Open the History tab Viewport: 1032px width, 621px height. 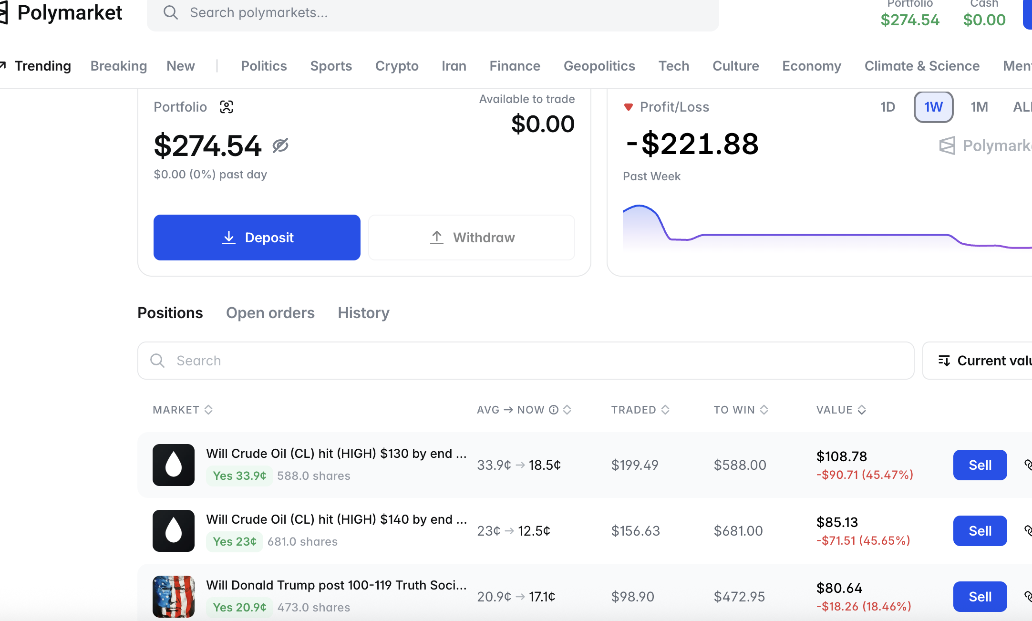click(x=363, y=313)
